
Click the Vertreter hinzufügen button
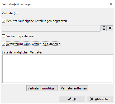point(42,88)
